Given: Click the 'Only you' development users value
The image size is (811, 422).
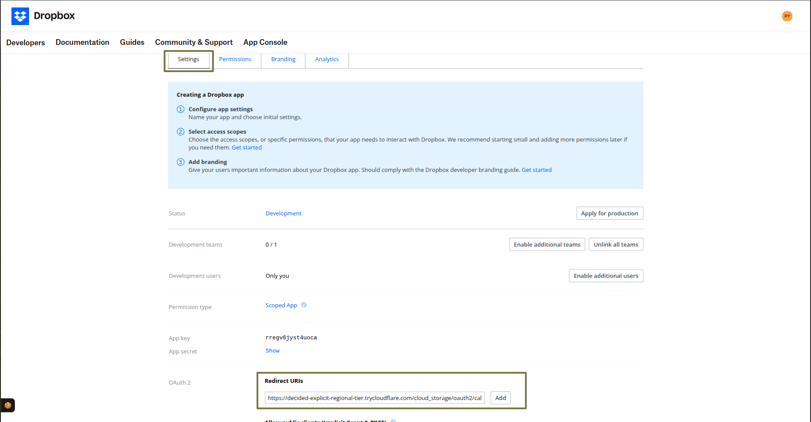Looking at the screenshot, I should pos(277,276).
